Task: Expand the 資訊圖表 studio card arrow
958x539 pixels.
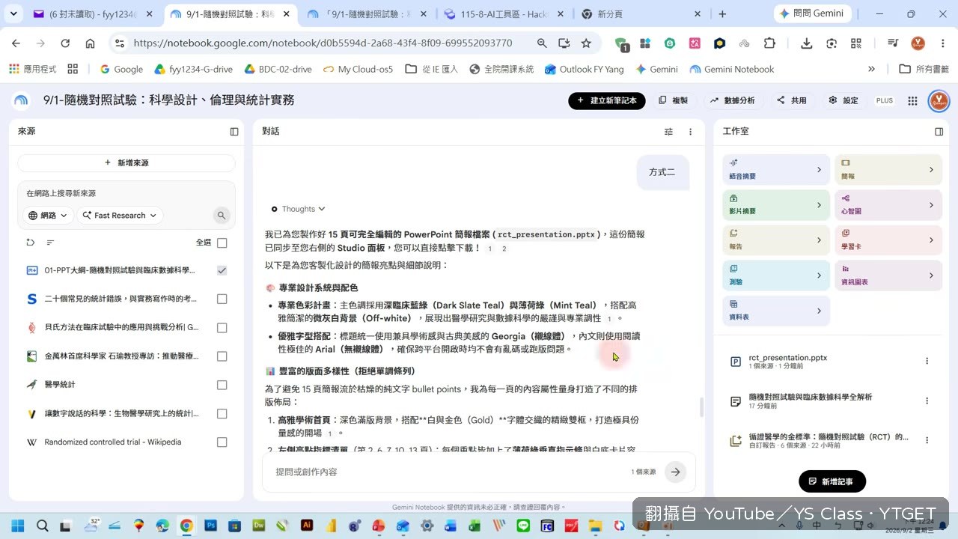Action: [x=931, y=275]
